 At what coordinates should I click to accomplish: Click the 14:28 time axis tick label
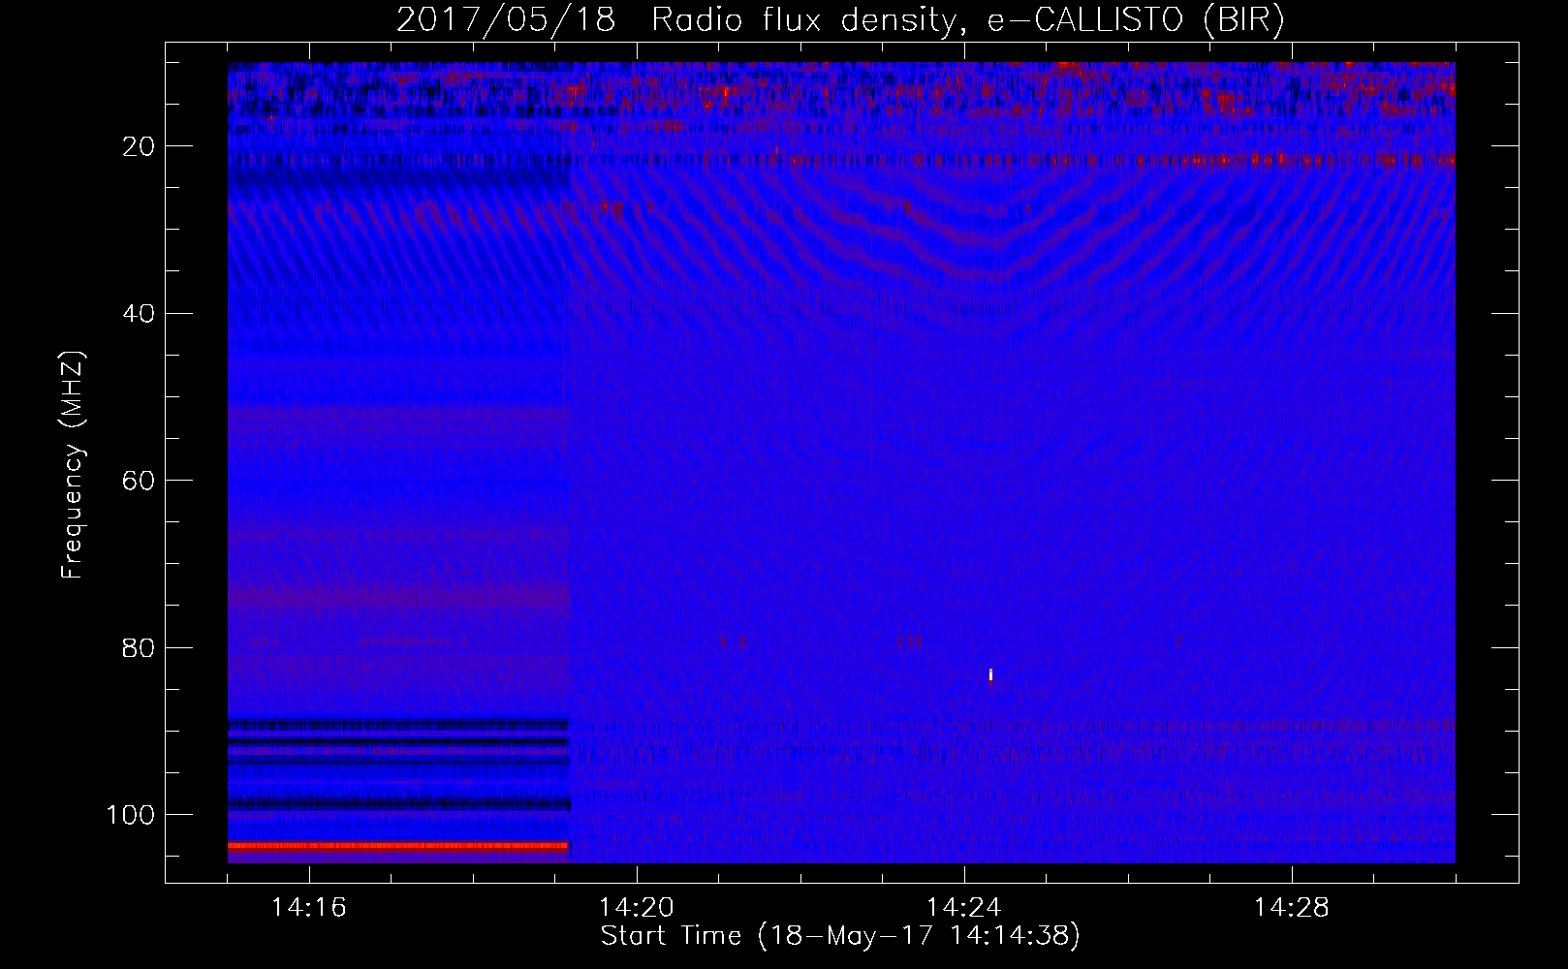[1292, 908]
